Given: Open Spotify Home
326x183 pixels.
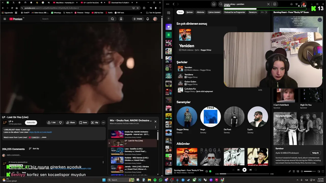Looking at the screenshot, I should point(214,4).
